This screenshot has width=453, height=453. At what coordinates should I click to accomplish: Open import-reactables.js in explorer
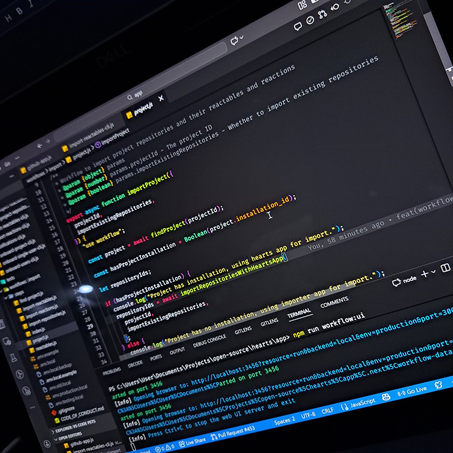pos(37,305)
